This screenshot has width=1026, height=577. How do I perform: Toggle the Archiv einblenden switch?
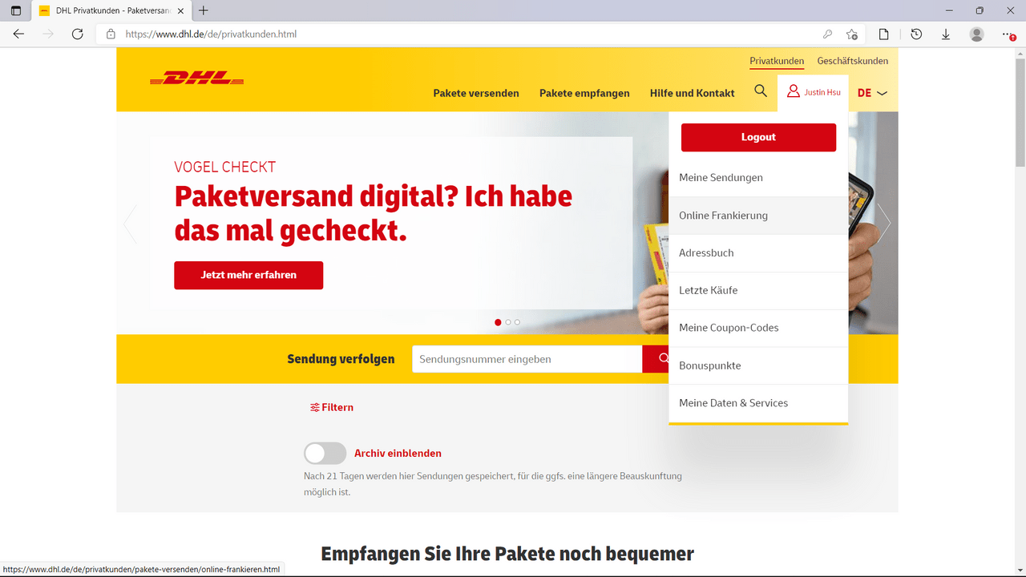[x=325, y=453]
